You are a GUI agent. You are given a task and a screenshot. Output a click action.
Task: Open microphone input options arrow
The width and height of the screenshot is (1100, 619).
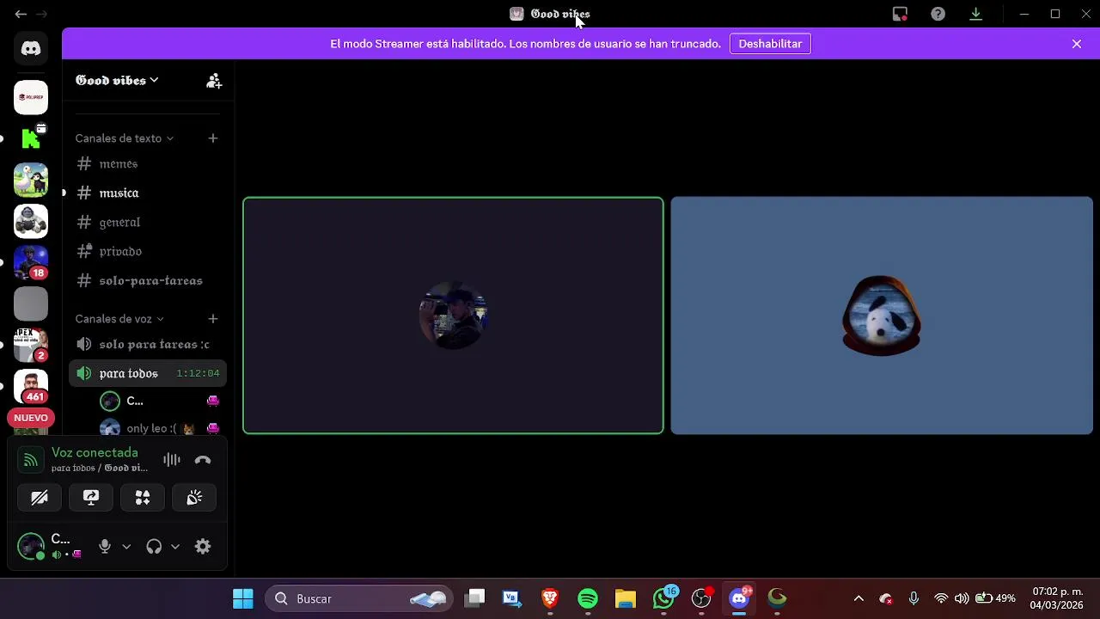(126, 546)
